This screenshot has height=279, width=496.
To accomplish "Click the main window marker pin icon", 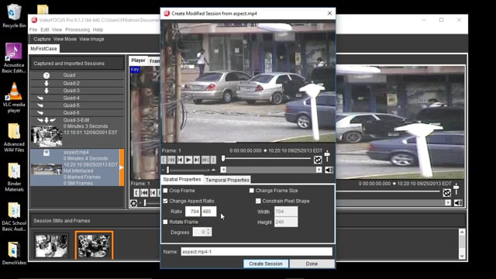I will 456,189.
